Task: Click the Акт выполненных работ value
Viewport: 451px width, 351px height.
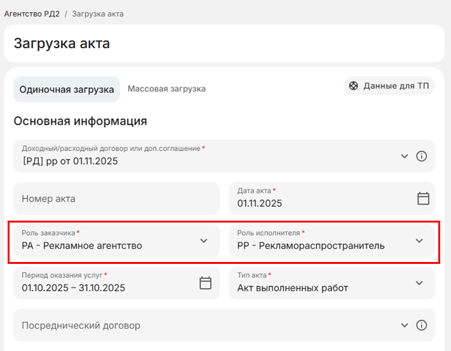Action: pos(293,287)
